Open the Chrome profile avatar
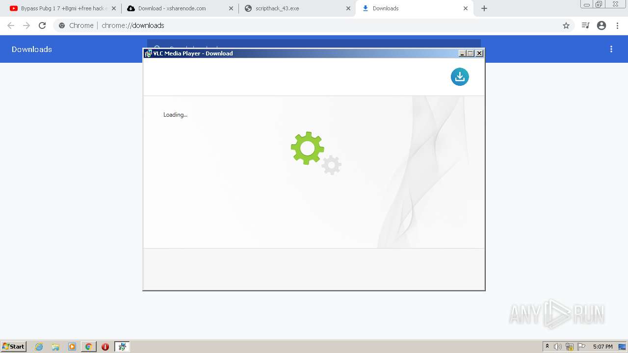Screen dimensions: 628x353 click(x=602, y=25)
